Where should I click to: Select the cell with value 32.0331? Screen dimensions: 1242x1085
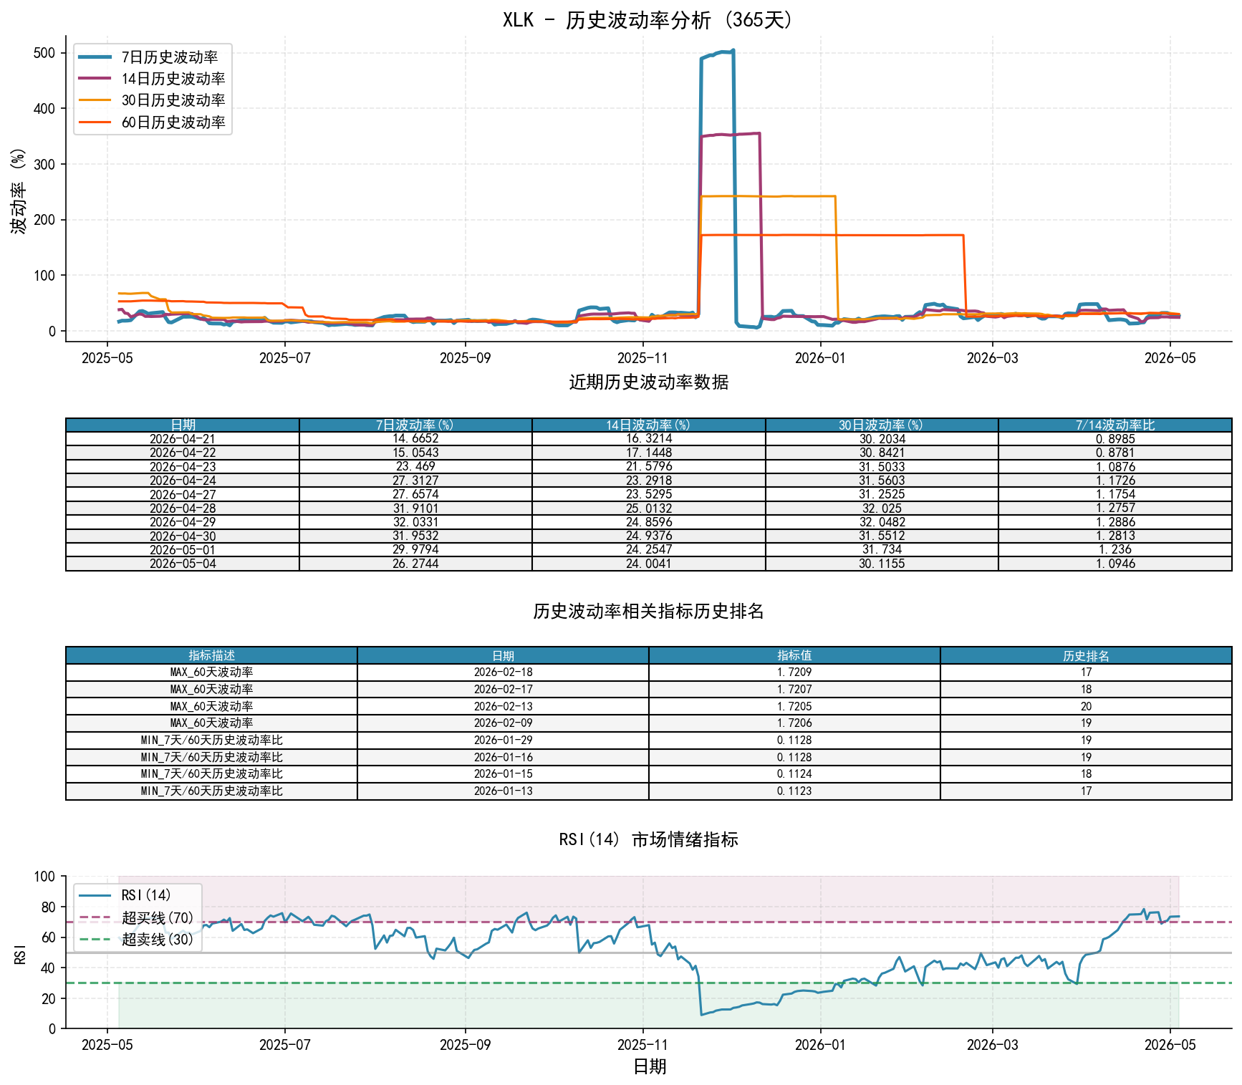click(x=415, y=522)
